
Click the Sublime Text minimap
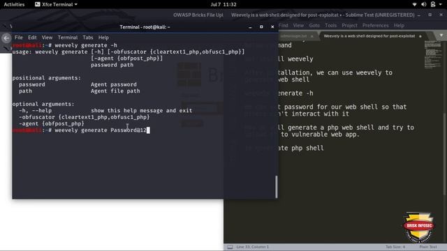(x=432, y=54)
